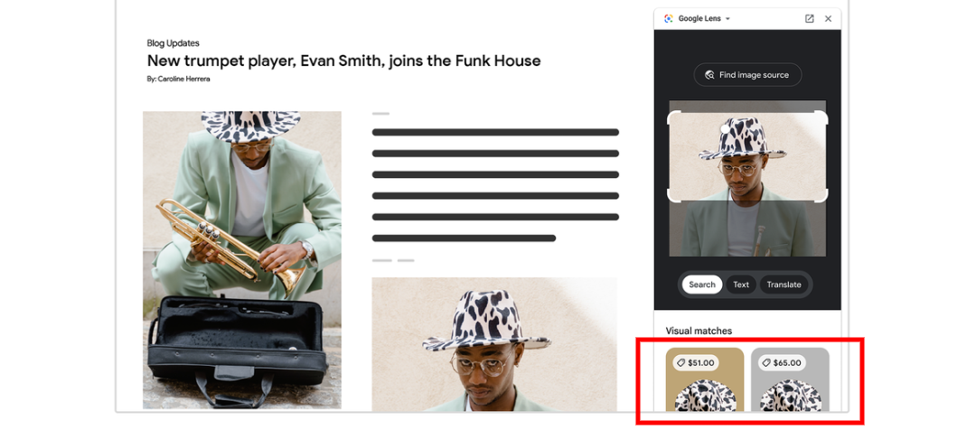Click the lens icon in Find image source

coord(709,75)
